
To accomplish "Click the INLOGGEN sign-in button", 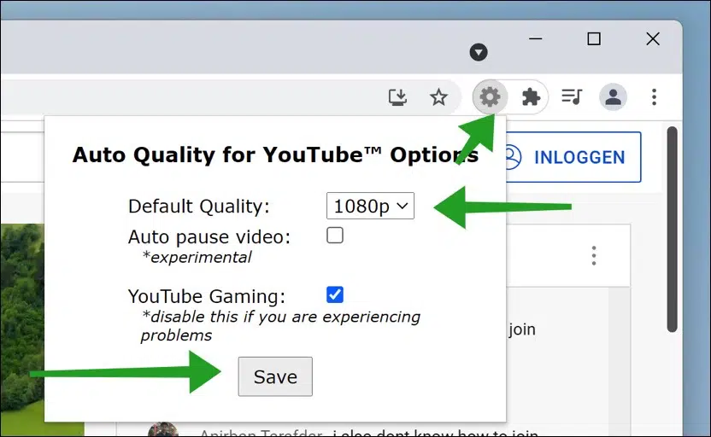I will point(573,157).
